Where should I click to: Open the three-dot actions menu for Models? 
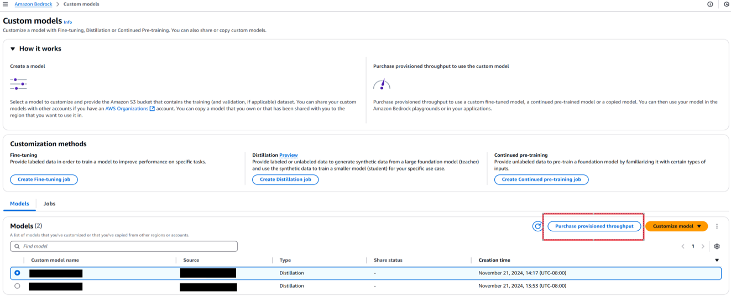pos(717,226)
